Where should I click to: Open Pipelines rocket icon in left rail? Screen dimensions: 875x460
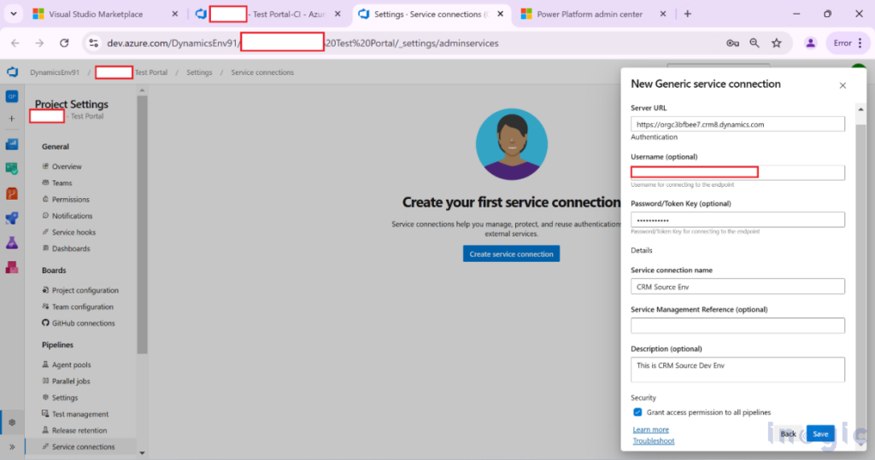click(12, 218)
